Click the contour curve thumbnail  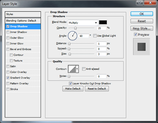72,69
